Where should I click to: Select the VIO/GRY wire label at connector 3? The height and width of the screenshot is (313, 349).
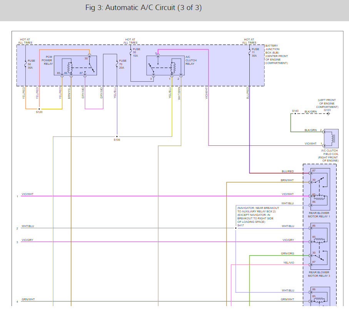click(x=27, y=240)
